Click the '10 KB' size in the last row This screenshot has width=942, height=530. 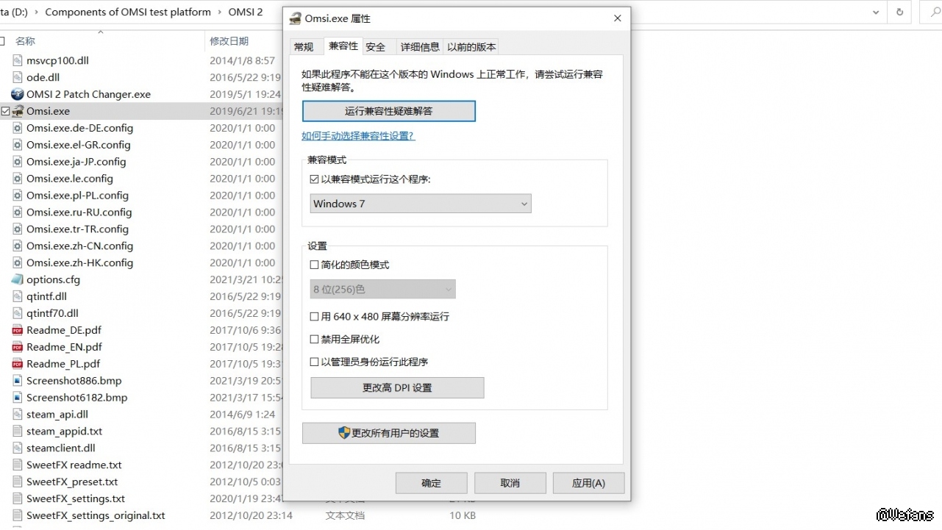pos(463,516)
